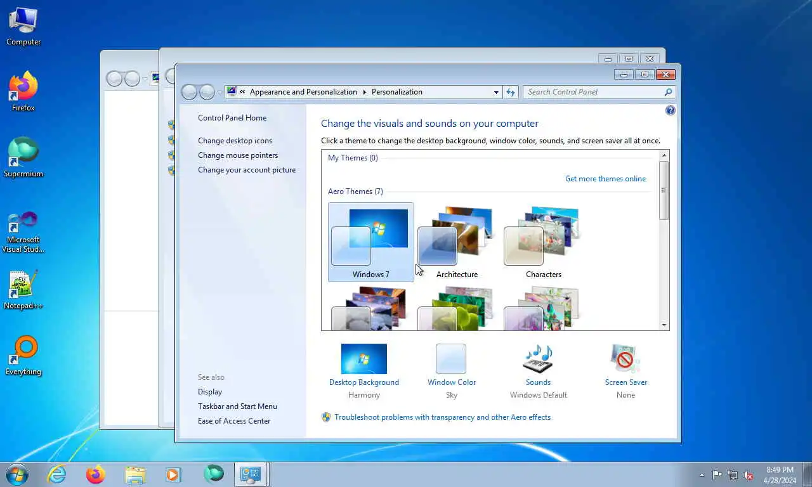Open Windows Media Player from taskbar

click(x=173, y=474)
